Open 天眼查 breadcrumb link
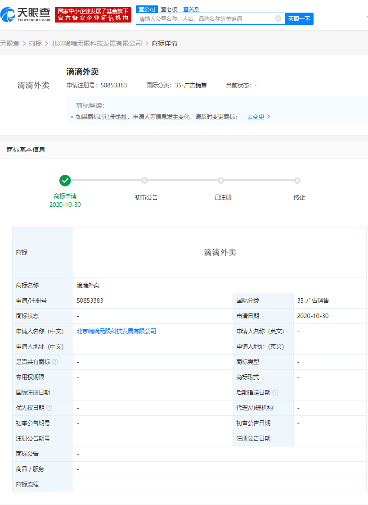The image size is (368, 505). (x=9, y=43)
